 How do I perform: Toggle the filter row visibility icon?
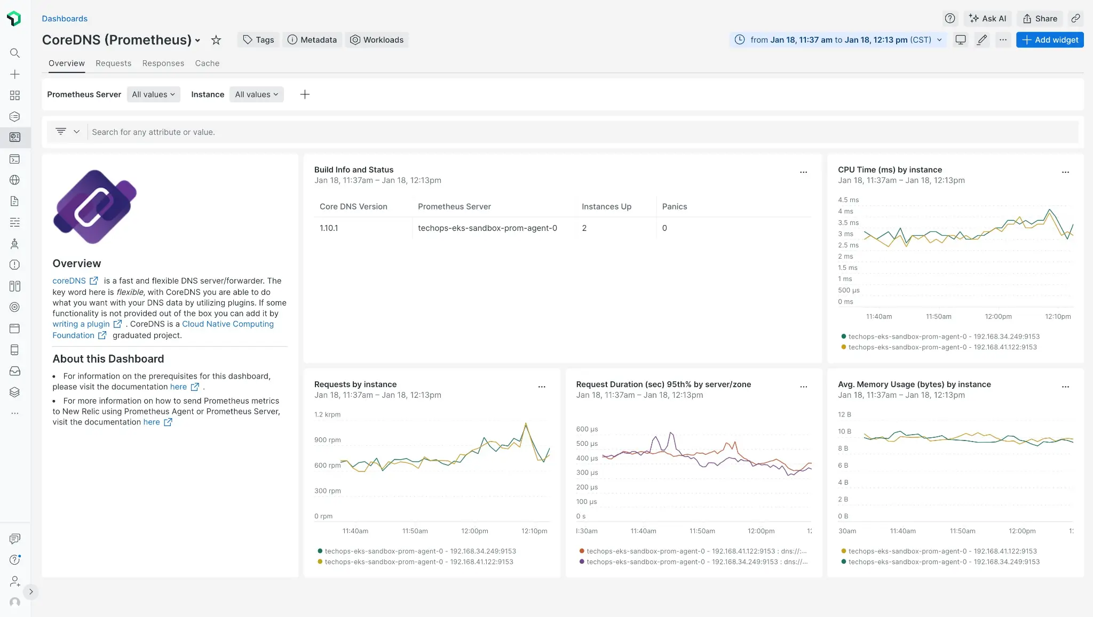(x=60, y=131)
